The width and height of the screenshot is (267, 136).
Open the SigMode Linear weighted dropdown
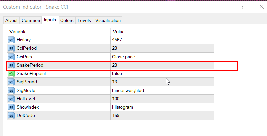(163, 90)
